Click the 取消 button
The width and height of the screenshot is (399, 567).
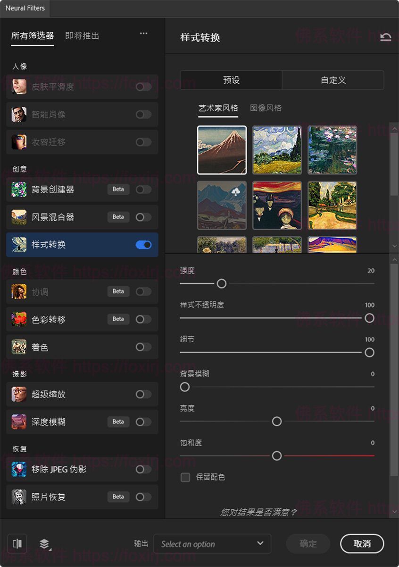(x=361, y=544)
